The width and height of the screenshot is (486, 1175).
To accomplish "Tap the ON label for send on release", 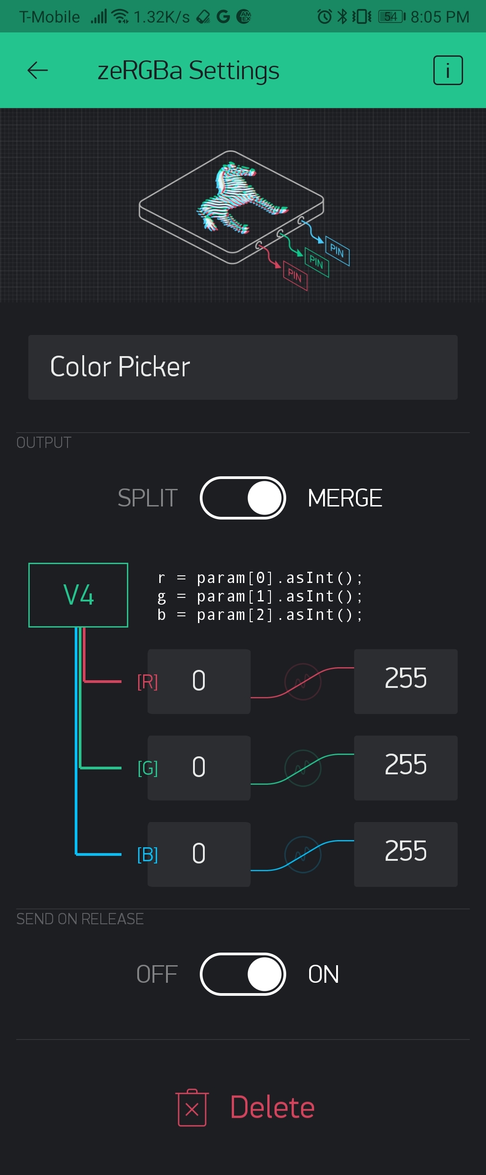I will (x=323, y=974).
